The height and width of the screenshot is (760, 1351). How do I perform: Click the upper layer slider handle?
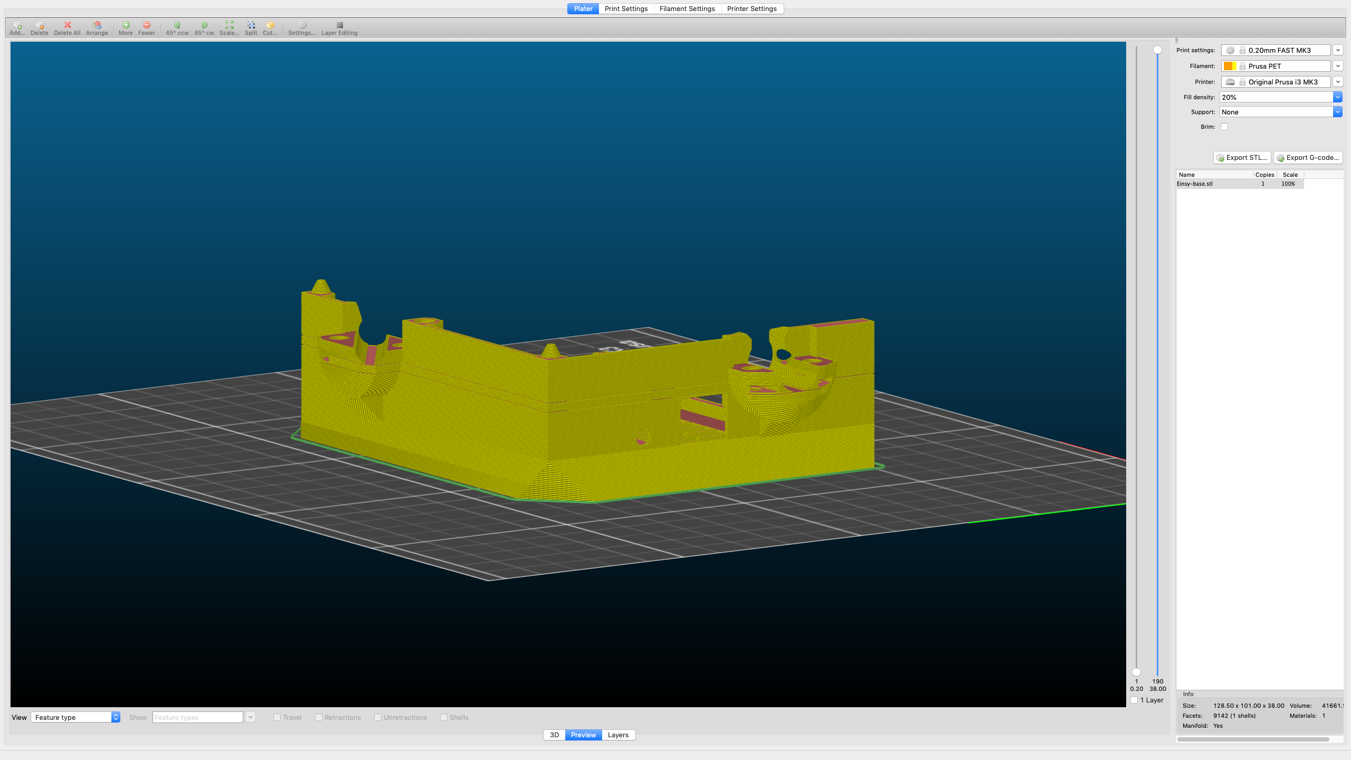(1157, 50)
